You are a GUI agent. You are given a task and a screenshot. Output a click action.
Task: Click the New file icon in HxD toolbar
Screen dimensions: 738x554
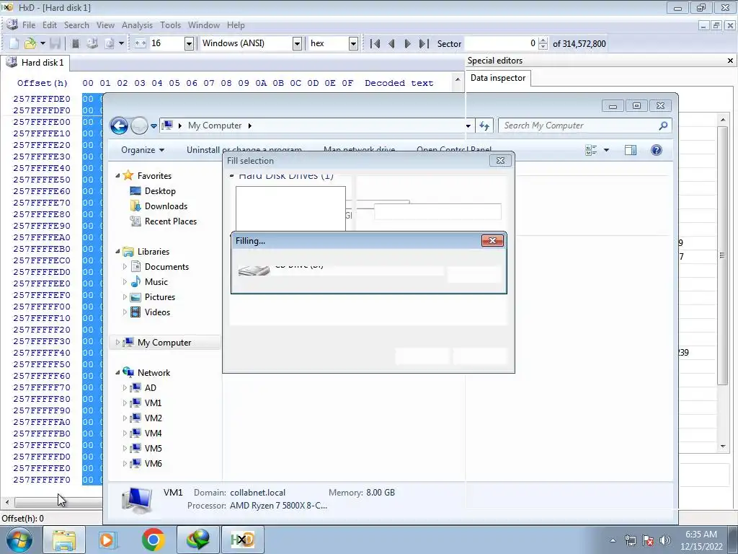(x=14, y=43)
